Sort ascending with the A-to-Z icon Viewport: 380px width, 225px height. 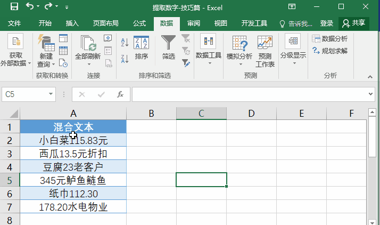coord(125,42)
